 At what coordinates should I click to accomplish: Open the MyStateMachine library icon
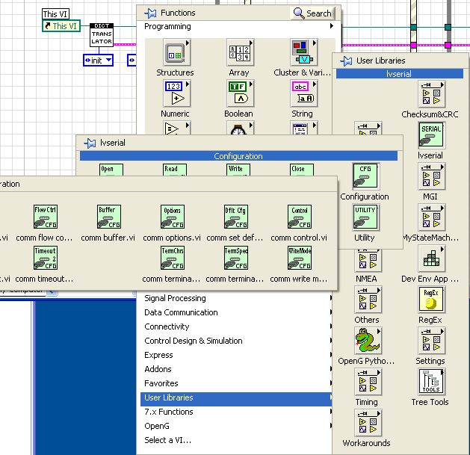point(432,217)
